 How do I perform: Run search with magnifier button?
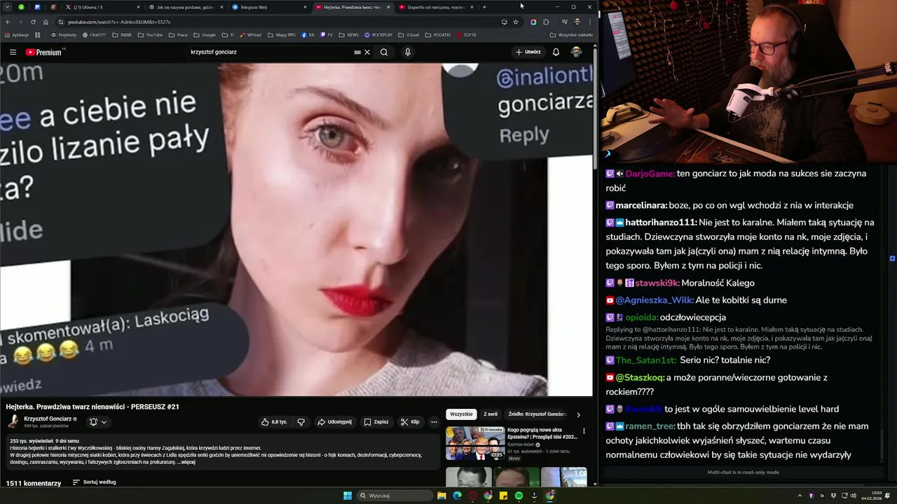384,52
